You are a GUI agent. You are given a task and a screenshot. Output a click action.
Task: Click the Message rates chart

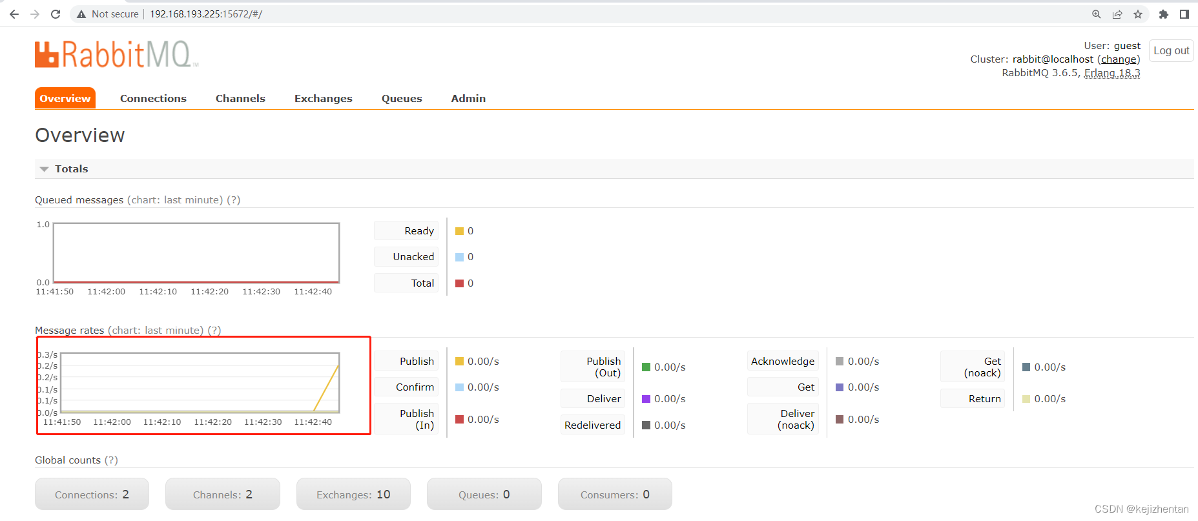tap(200, 383)
